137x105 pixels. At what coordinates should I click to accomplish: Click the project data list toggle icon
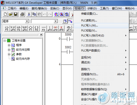point(70,21)
